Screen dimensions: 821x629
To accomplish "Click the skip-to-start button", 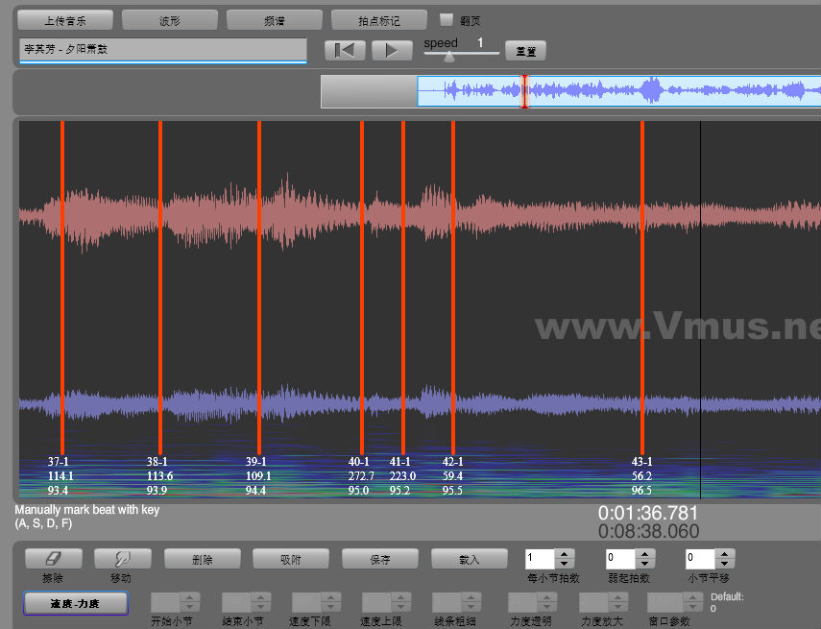I will (x=345, y=50).
